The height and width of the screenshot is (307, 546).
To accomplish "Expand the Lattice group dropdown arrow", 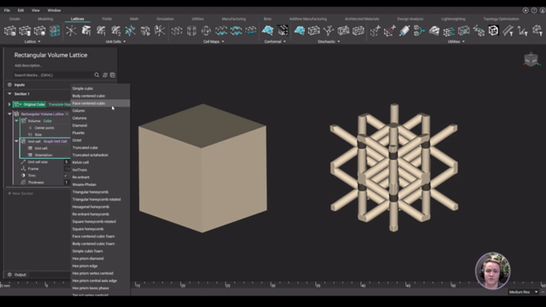I will pos(39,42).
